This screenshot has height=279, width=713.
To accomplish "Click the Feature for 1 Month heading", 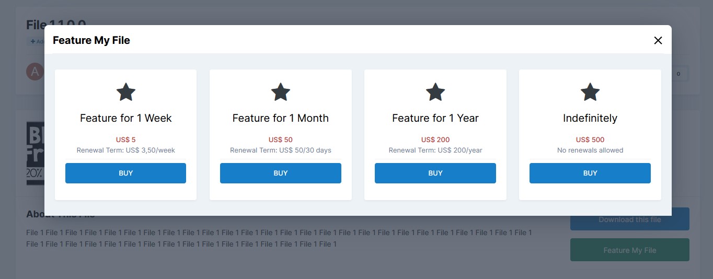I will tap(280, 118).
